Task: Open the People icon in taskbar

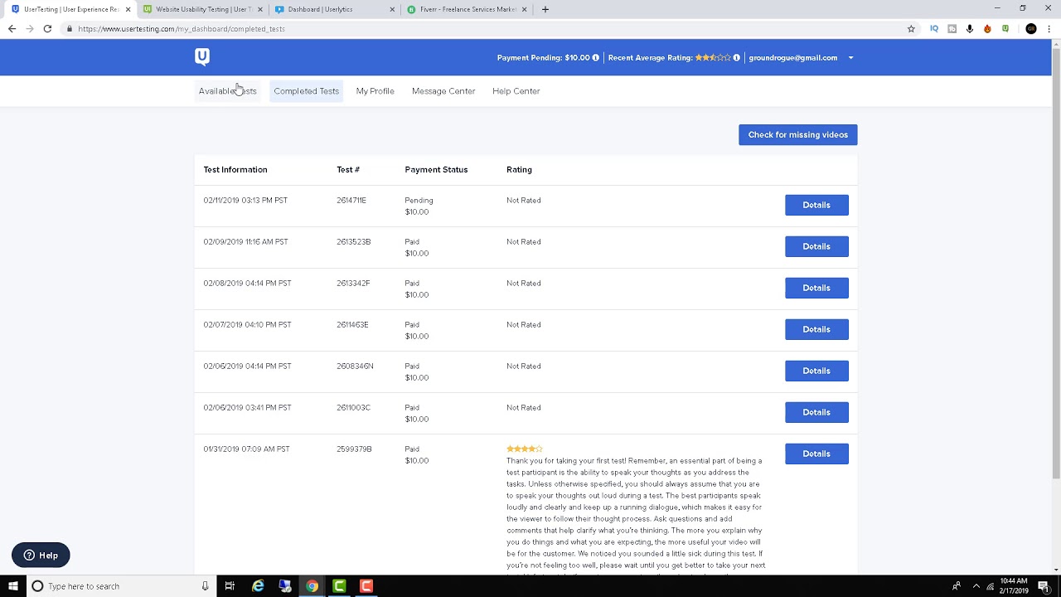Action: (x=957, y=586)
